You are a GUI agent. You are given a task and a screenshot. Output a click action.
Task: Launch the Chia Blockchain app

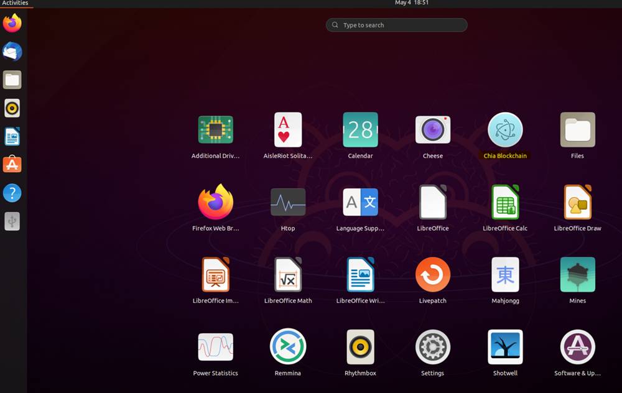point(505,131)
